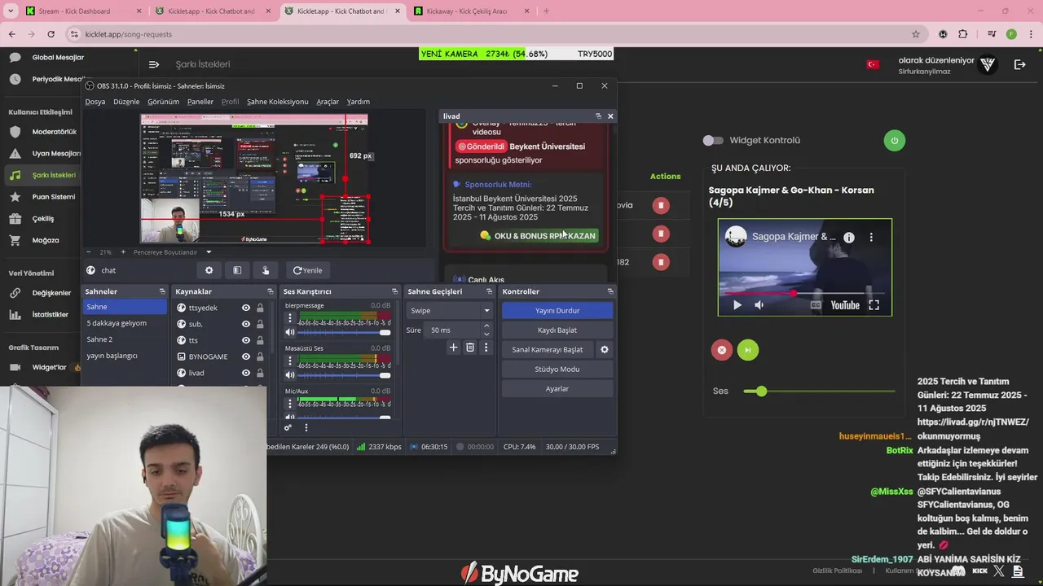
Task: Open the Araçlar menu
Action: point(328,102)
